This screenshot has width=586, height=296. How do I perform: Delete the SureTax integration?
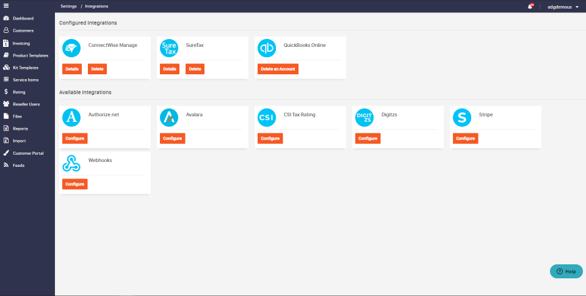pos(195,69)
